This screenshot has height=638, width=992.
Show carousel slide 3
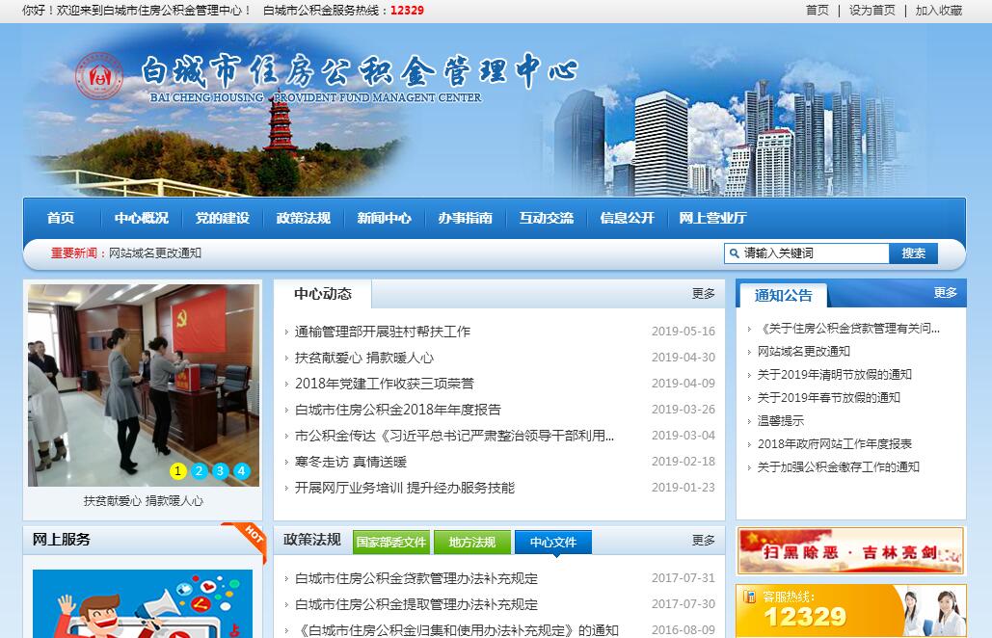pyautogui.click(x=220, y=470)
